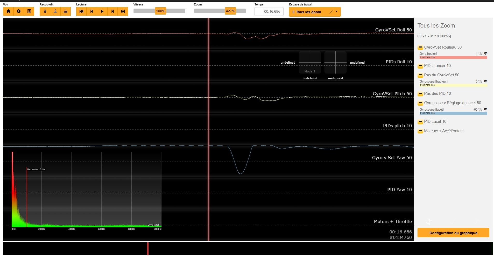Click the Temps time input field

[269, 11]
